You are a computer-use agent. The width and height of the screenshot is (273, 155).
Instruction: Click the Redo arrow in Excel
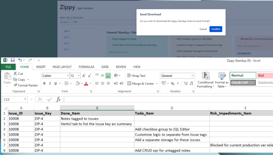(x=30, y=60)
